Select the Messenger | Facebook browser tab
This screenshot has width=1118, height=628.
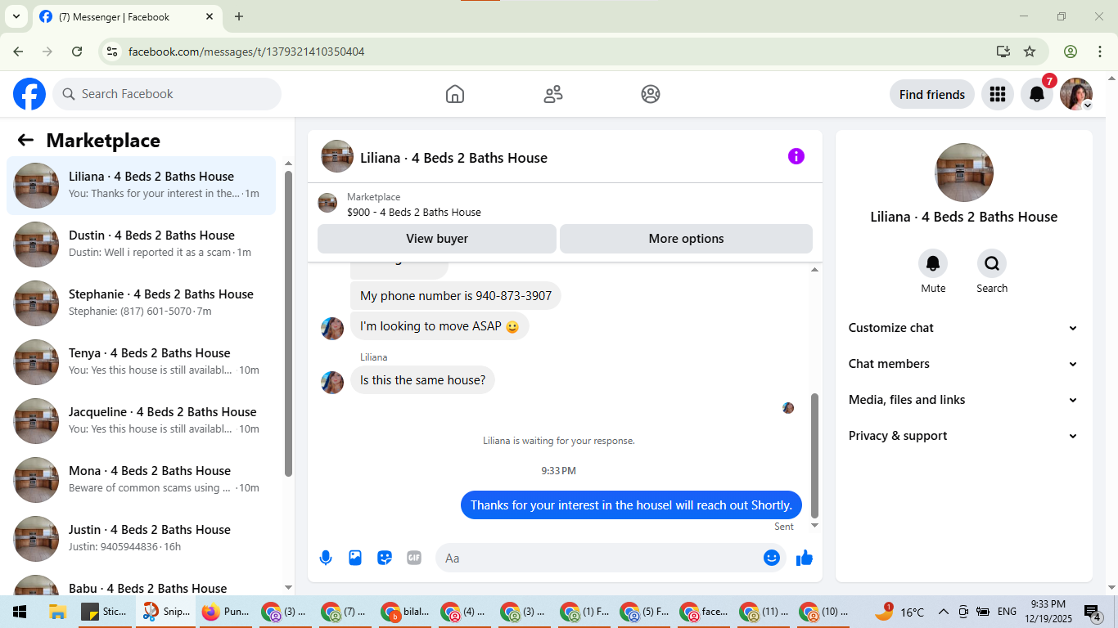click(x=127, y=16)
